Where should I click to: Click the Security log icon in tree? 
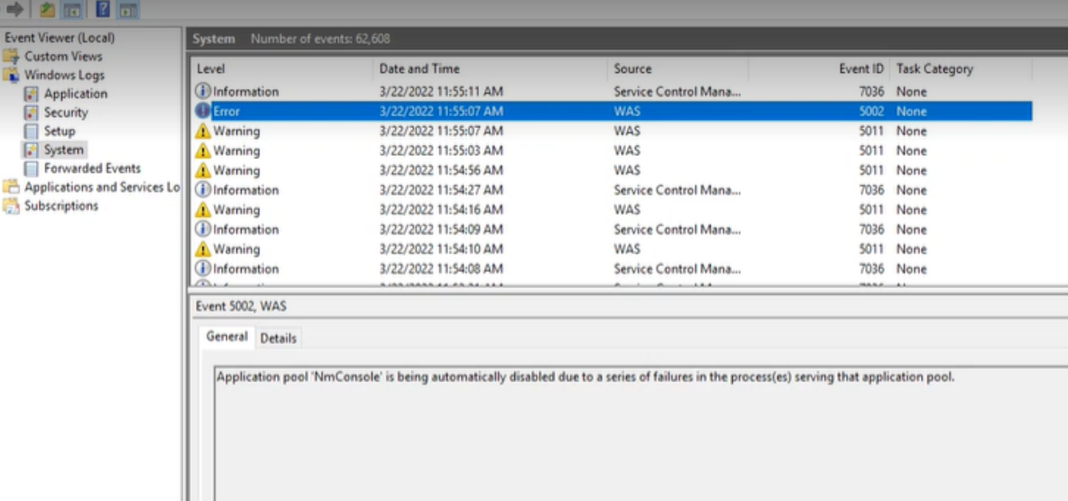32,113
